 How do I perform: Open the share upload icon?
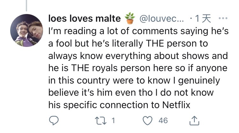pos(194,121)
